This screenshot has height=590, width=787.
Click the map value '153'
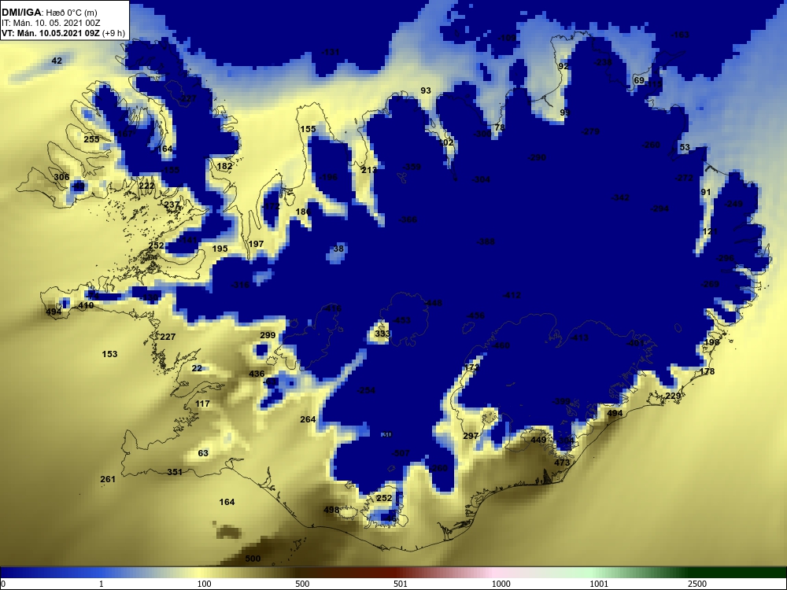(x=109, y=354)
